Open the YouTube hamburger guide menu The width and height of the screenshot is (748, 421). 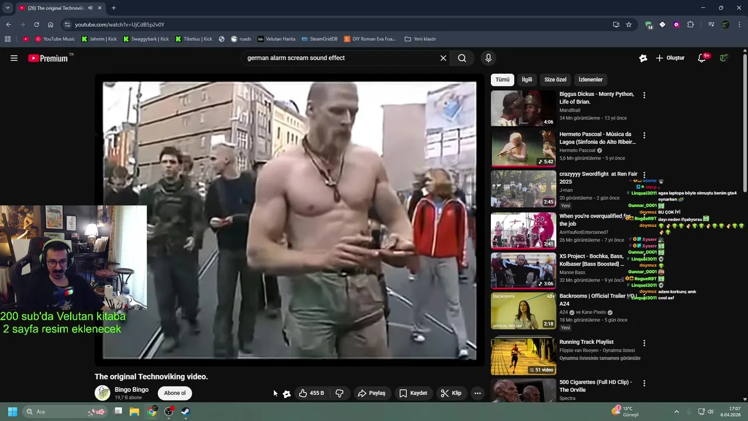click(x=14, y=58)
